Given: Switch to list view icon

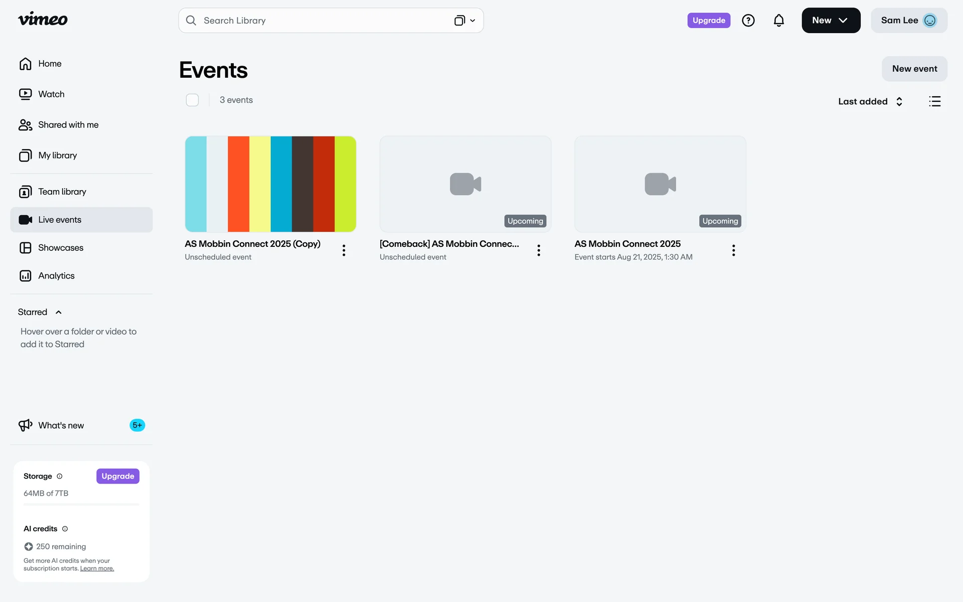Looking at the screenshot, I should pos(934,101).
